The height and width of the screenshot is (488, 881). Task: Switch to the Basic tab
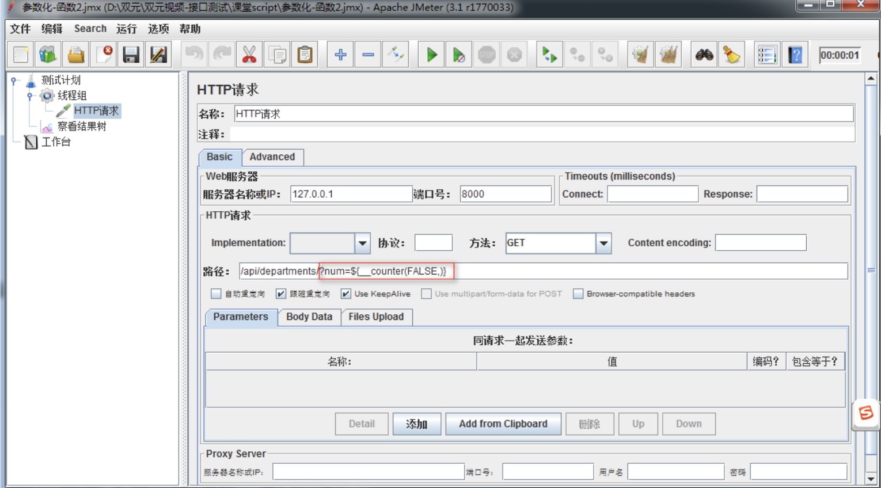[220, 157]
